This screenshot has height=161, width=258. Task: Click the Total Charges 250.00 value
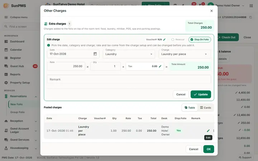(206, 28)
